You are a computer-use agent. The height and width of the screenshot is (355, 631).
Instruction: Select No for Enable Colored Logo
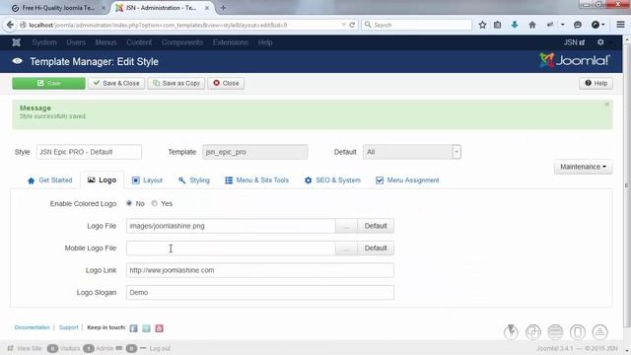pyautogui.click(x=129, y=203)
